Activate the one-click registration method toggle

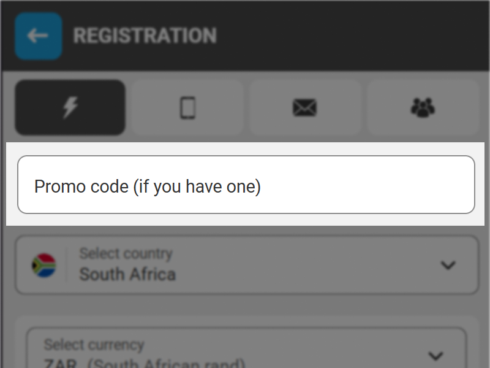(x=70, y=108)
